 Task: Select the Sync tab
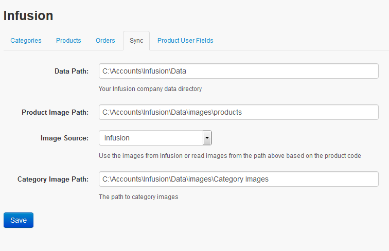pos(136,41)
